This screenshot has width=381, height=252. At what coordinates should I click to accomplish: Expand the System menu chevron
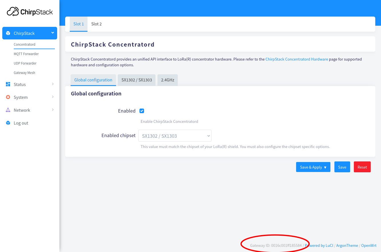click(53, 97)
